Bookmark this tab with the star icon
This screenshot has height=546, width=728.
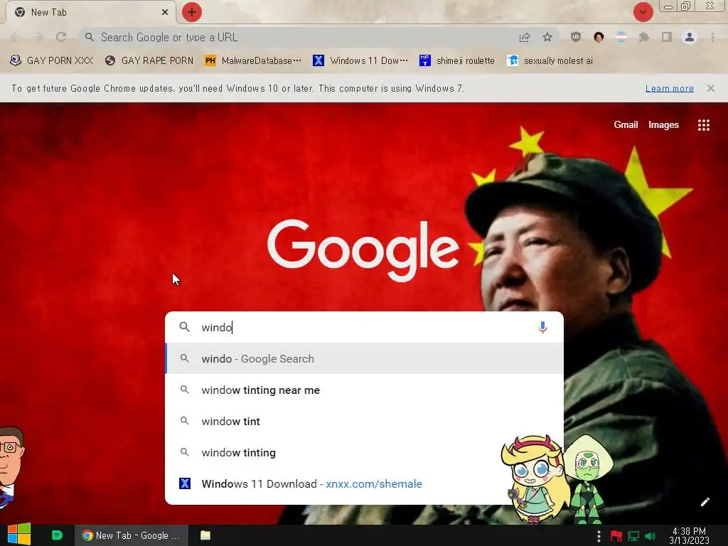(x=547, y=37)
